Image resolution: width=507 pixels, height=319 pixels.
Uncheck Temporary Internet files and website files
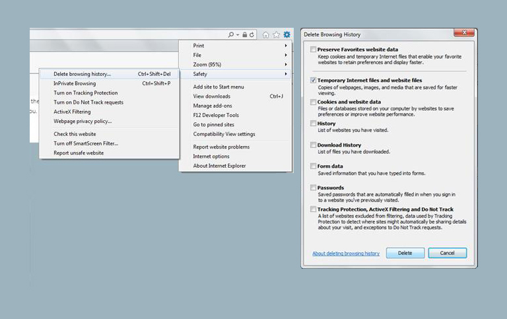[x=313, y=80]
